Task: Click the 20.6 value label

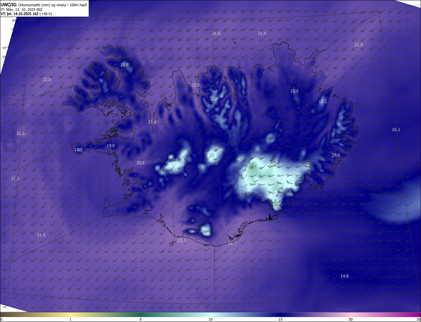Action: (x=140, y=163)
